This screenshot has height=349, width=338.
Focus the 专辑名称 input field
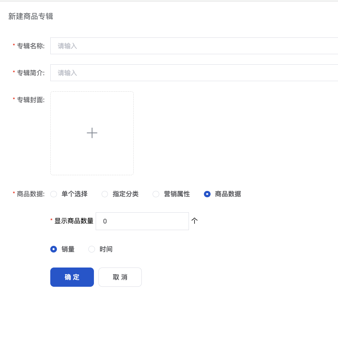pyautogui.click(x=194, y=46)
